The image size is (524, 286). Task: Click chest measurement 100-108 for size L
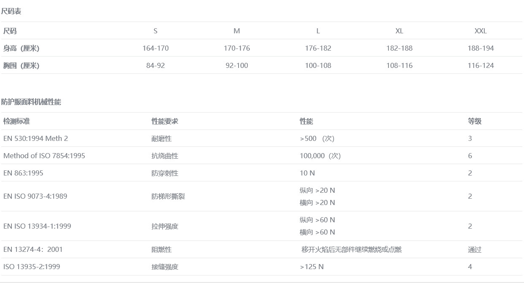click(318, 65)
